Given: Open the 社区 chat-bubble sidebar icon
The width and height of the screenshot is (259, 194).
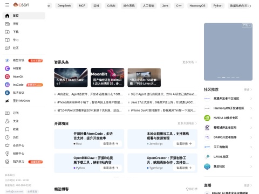Looking at the screenshot, I should [7, 48].
